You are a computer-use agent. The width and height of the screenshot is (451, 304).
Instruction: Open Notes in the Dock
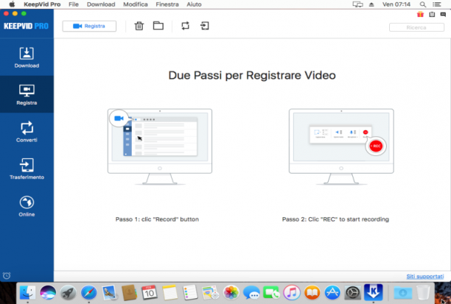tap(169, 293)
